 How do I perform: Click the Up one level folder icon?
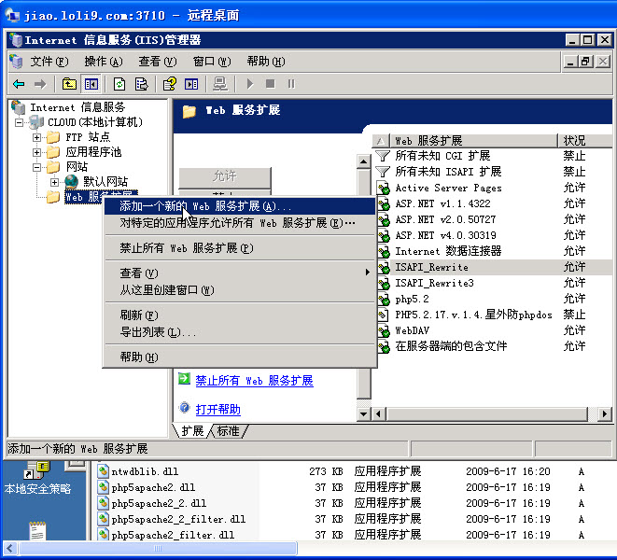click(69, 84)
